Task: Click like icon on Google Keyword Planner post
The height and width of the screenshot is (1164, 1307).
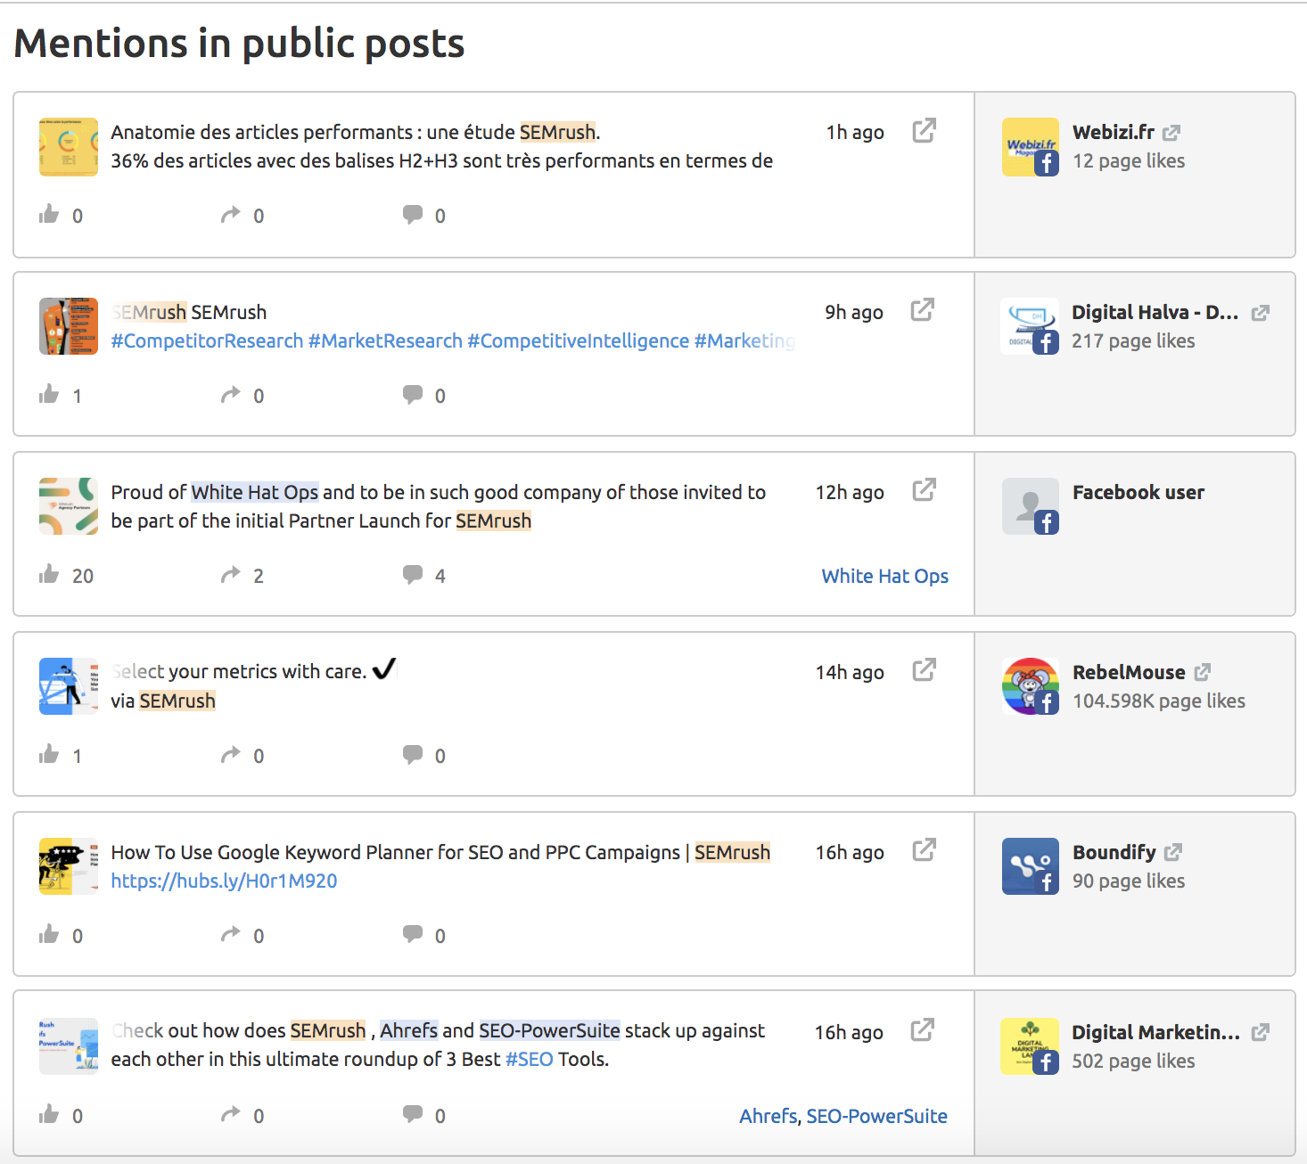Action: [49, 934]
